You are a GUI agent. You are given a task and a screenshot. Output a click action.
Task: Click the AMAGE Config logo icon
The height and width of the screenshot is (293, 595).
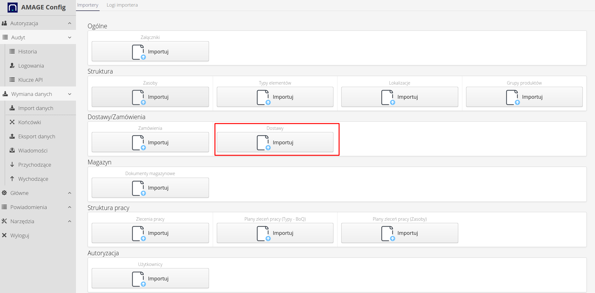(13, 8)
